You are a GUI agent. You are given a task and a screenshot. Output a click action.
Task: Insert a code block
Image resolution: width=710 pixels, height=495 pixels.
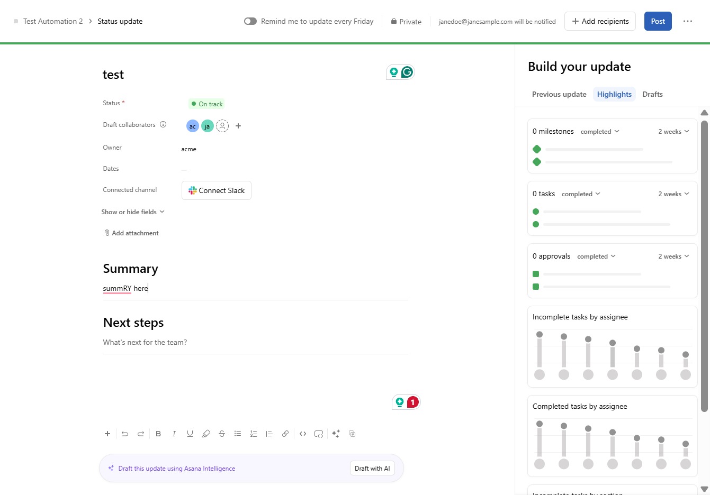tap(319, 434)
